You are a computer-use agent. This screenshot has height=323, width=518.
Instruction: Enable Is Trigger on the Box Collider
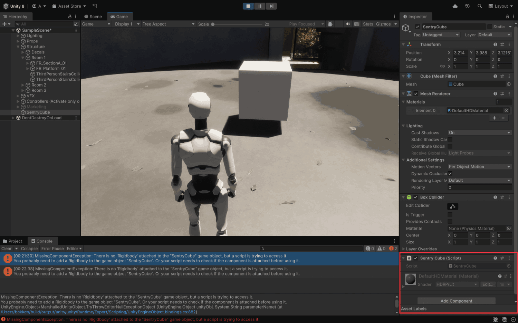tap(450, 214)
